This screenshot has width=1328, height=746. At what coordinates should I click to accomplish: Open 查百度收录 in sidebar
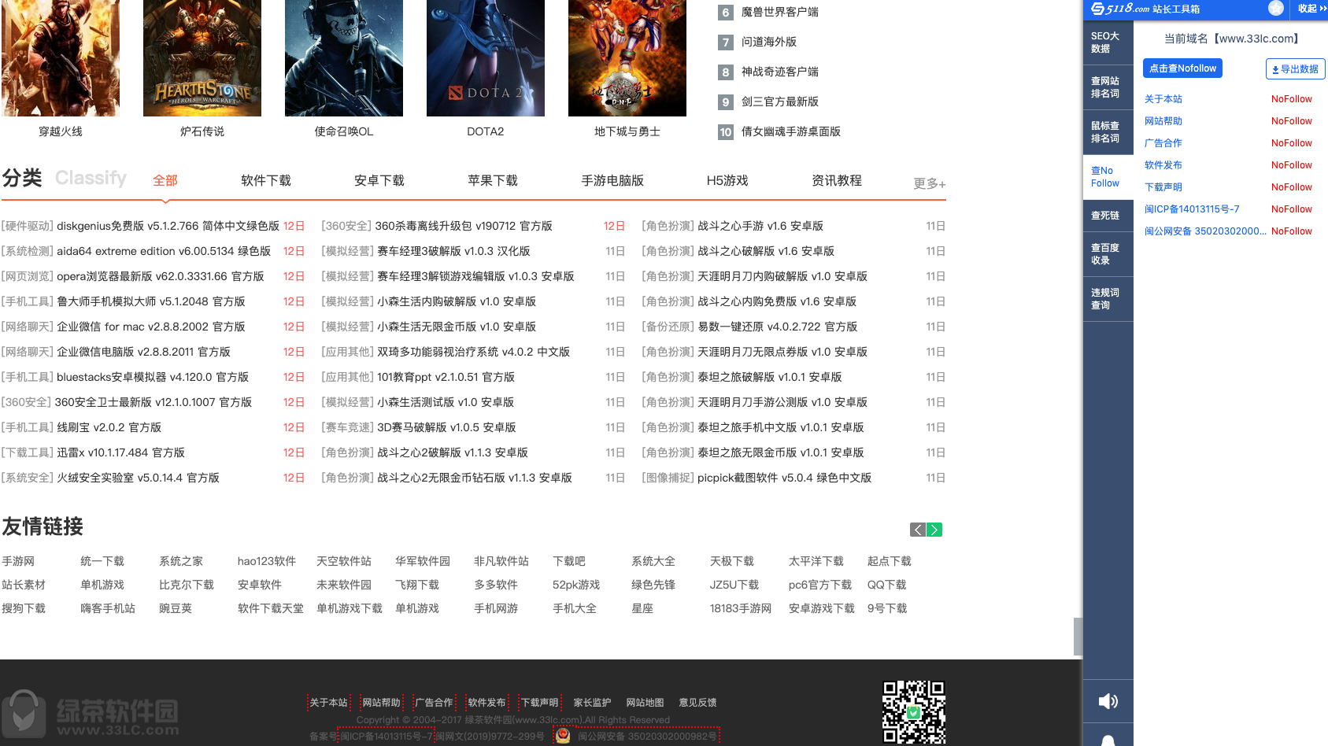pyautogui.click(x=1108, y=254)
